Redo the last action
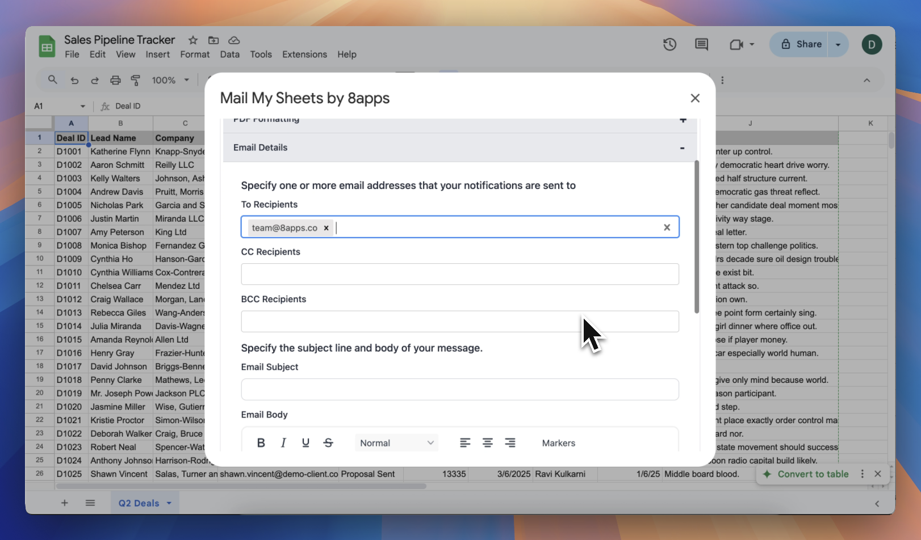Screen dimensions: 921x540 click(95, 81)
